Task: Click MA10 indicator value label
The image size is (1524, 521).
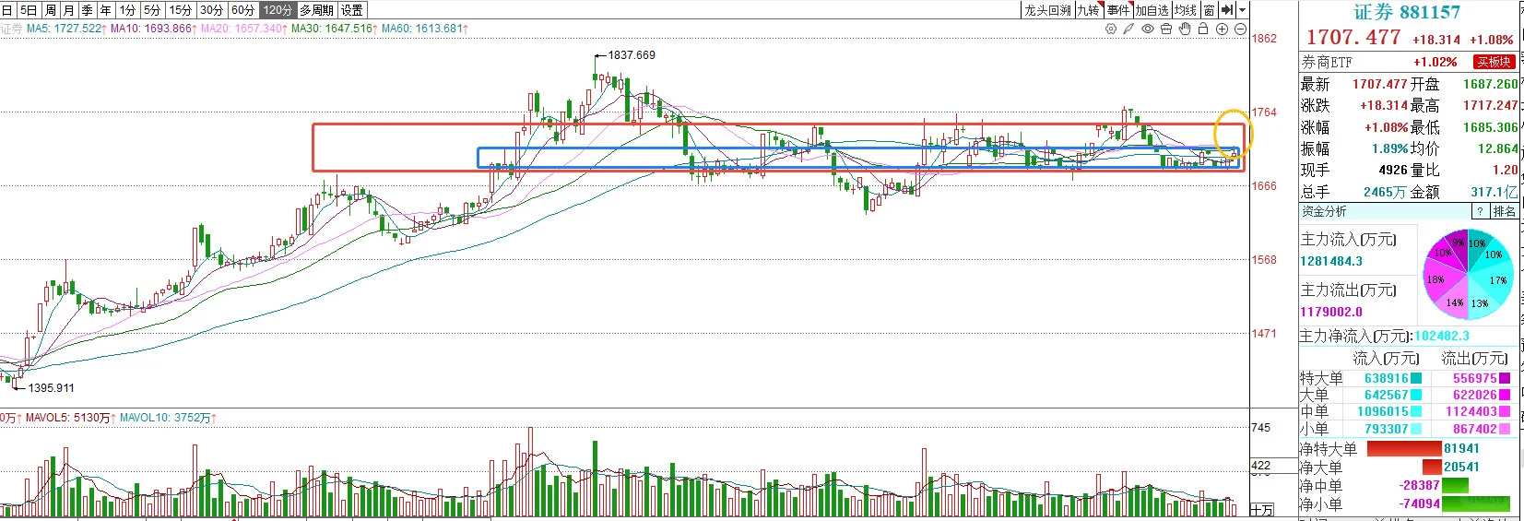Action: [153, 29]
